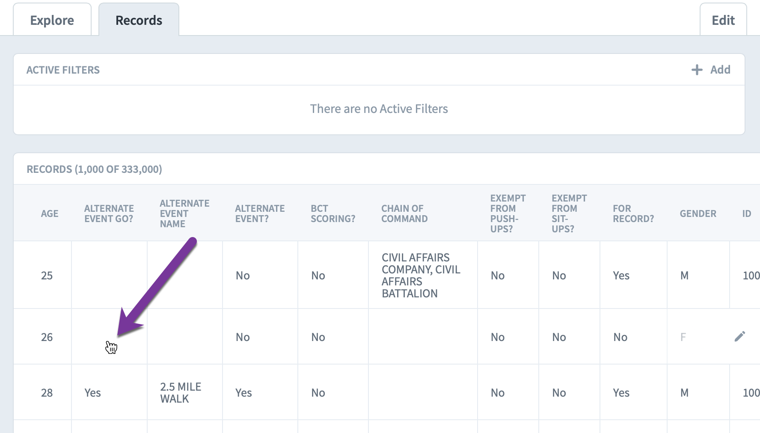This screenshot has width=760, height=433.
Task: Click Exempt From Push-Ups? No in row 28
Action: point(498,393)
